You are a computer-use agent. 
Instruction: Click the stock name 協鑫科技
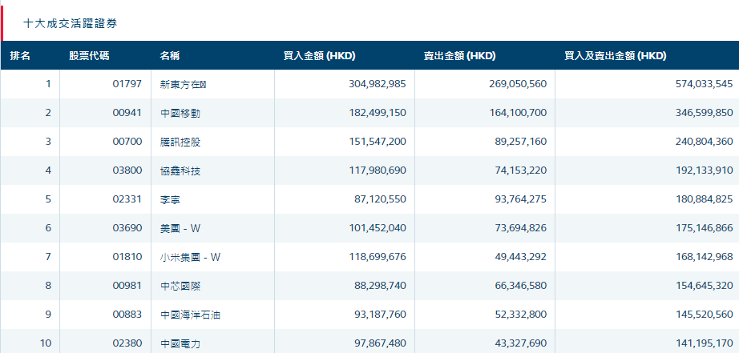tap(180, 170)
